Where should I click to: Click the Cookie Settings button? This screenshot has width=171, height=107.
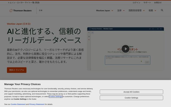(x=131, y=98)
